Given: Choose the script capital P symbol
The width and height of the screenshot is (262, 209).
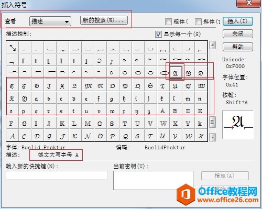Looking at the screenshot, I should [x=113, y=136].
